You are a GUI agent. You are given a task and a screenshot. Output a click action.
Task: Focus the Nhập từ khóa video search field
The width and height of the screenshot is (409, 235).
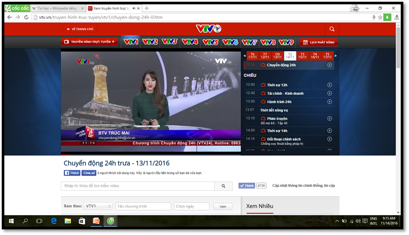pos(138,186)
